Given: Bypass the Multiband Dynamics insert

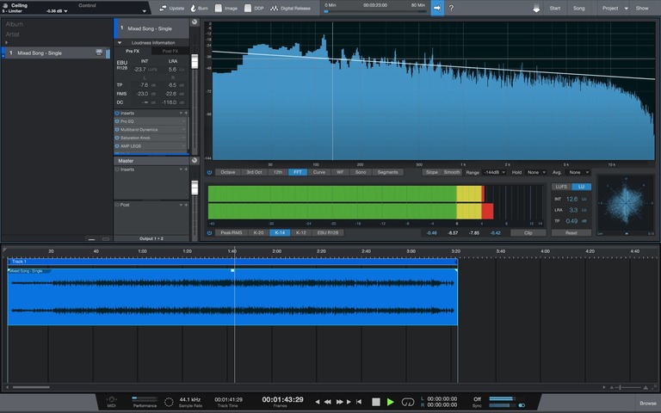Looking at the screenshot, I should point(117,129).
